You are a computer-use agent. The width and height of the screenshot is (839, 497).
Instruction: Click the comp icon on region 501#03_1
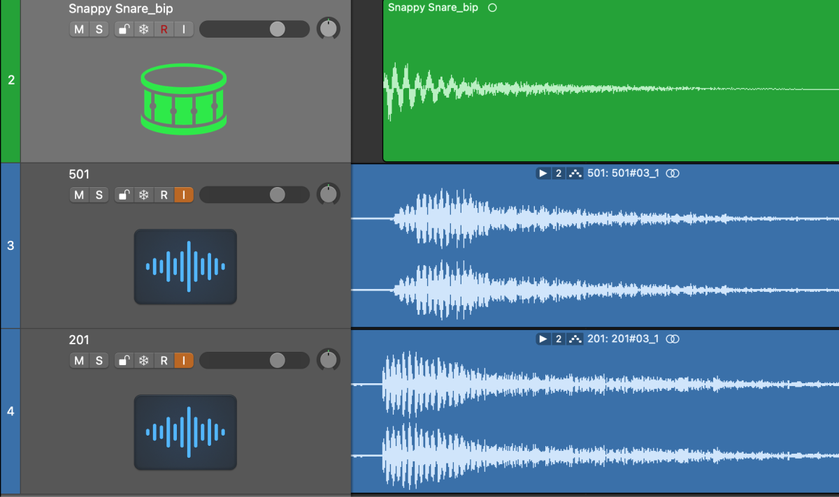click(575, 173)
